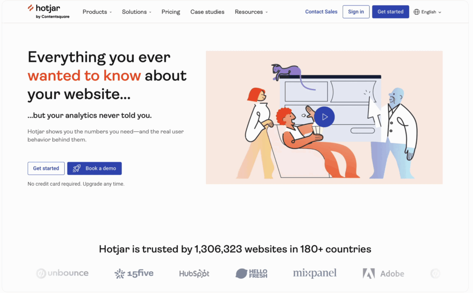Screen dimensions: 473x293
Task: Select the Unbounce logo
Action: click(62, 273)
